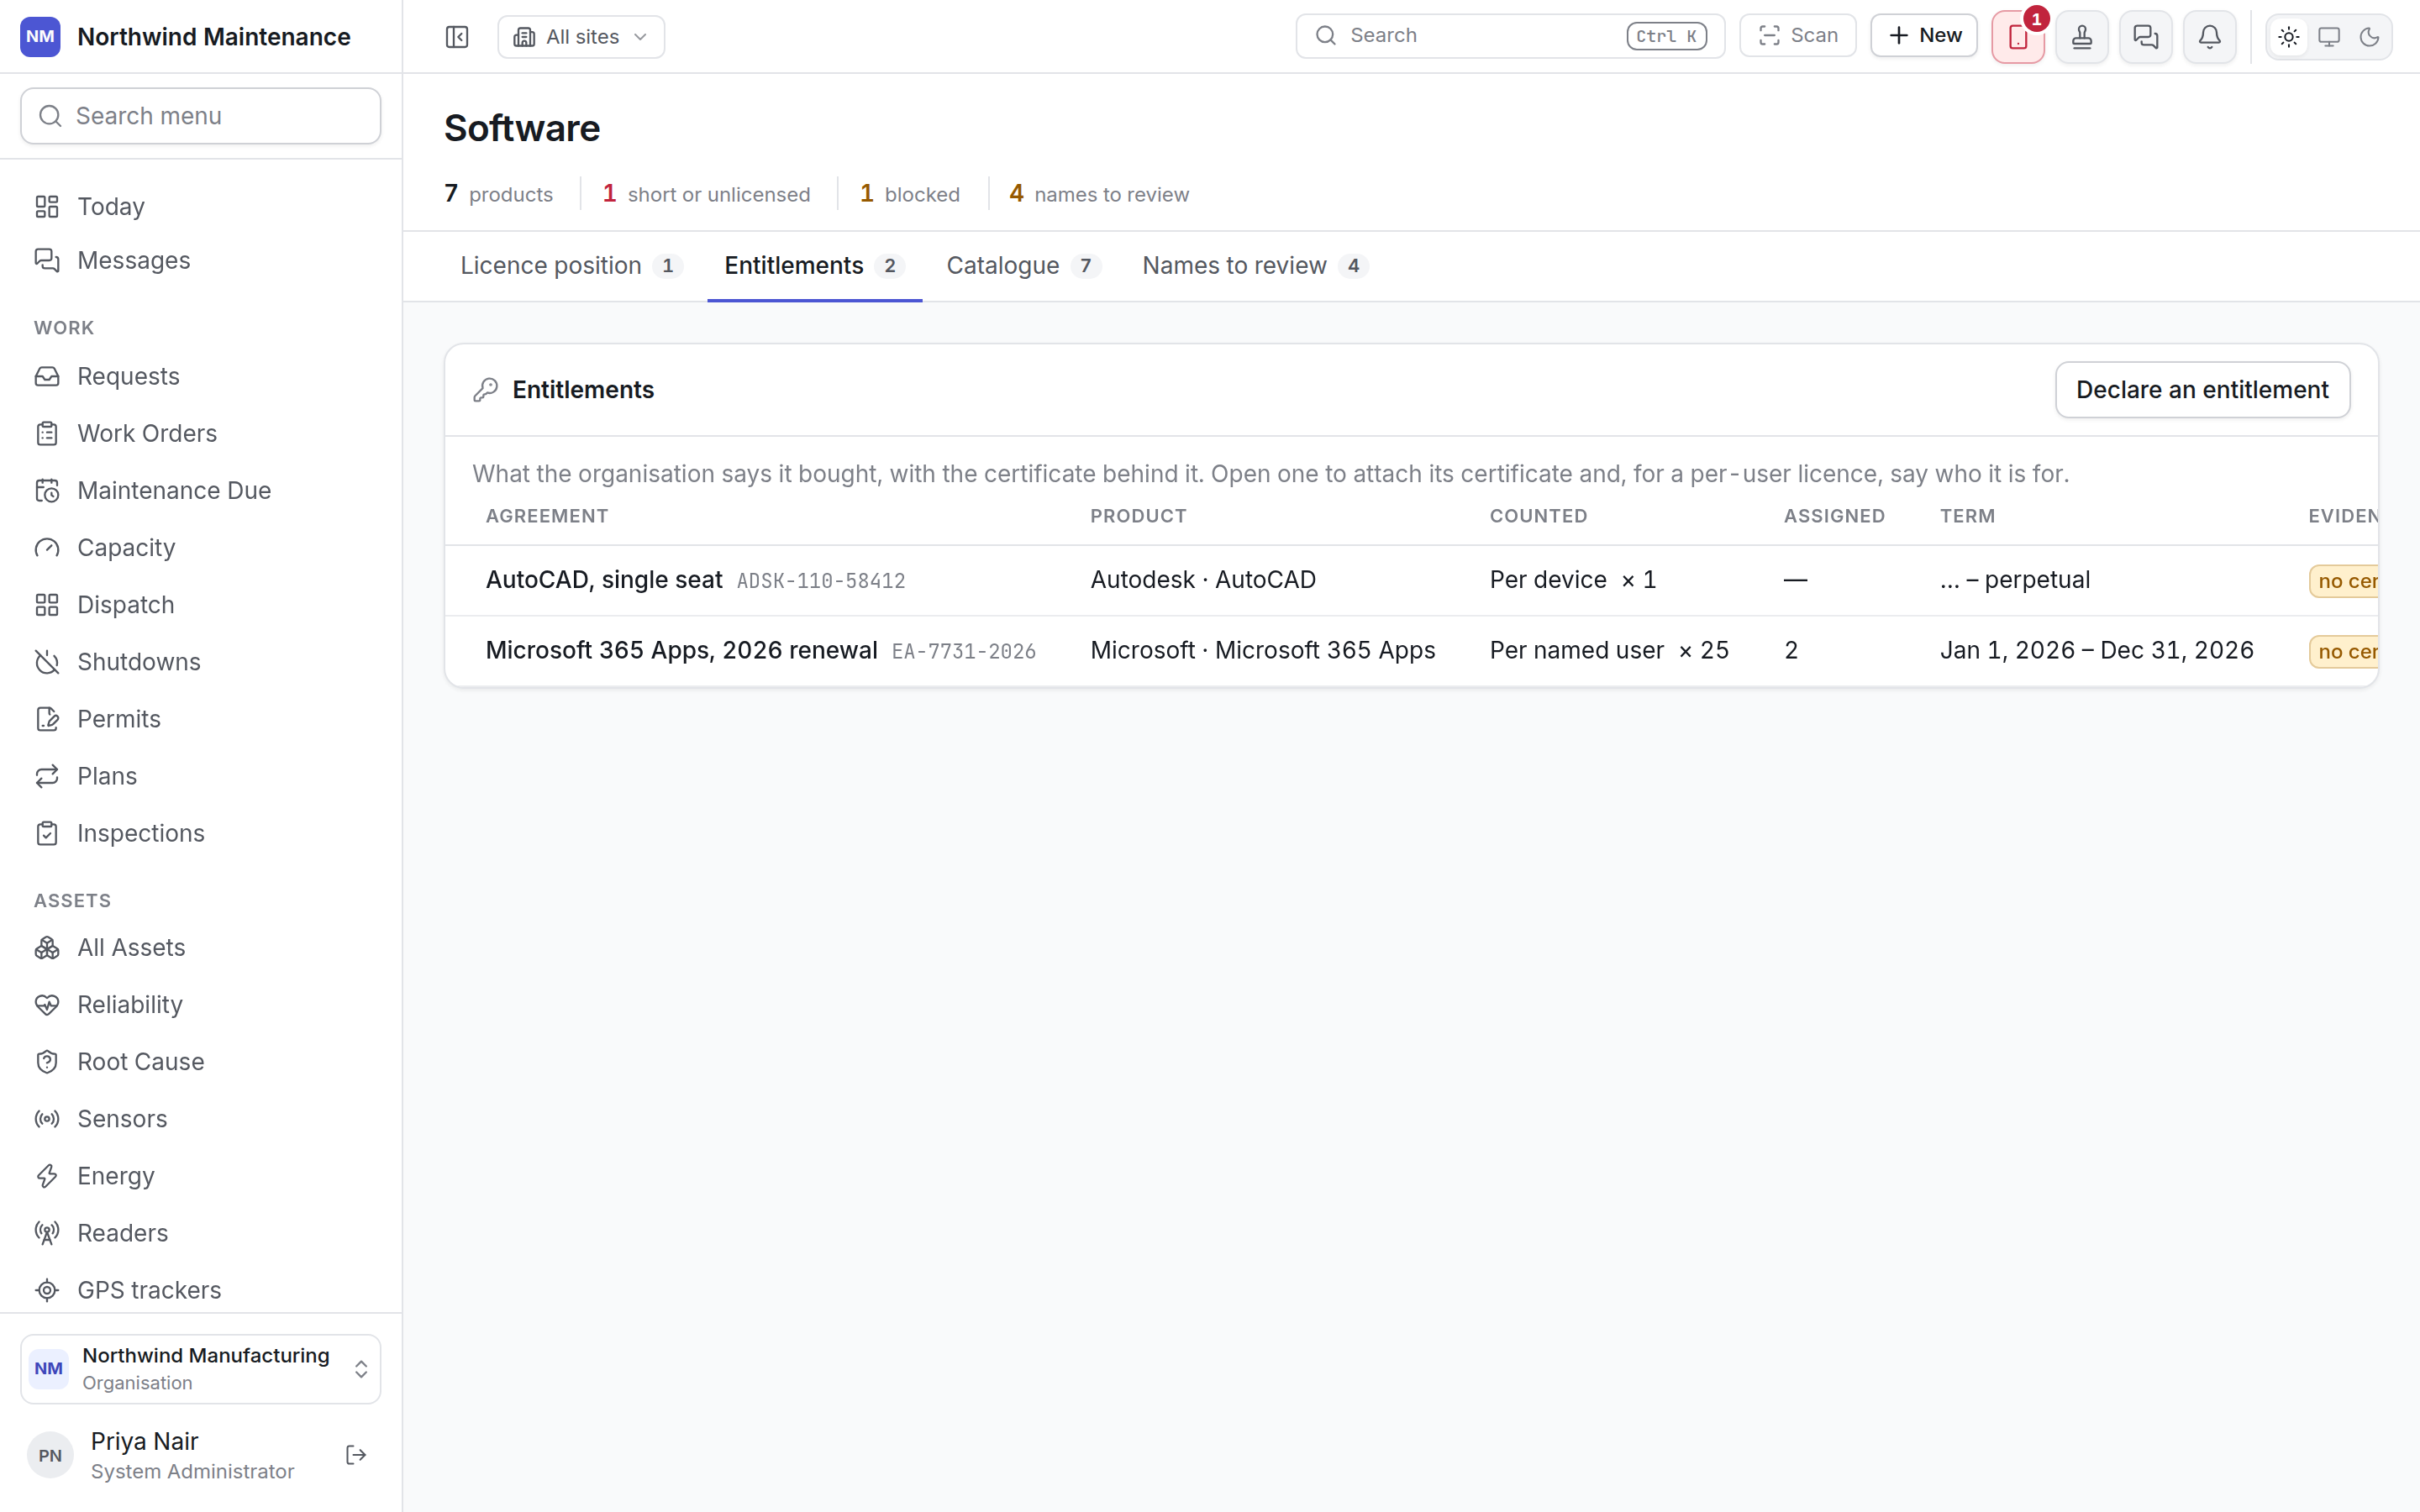The height and width of the screenshot is (1512, 2420).
Task: Open Inspections in sidebar
Action: [201, 832]
